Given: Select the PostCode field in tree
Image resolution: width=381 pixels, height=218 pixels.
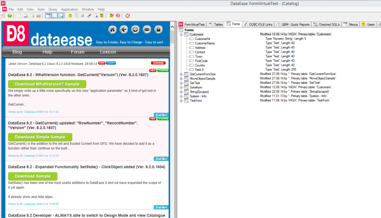Looking at the screenshot, I should pyautogui.click(x=201, y=61).
